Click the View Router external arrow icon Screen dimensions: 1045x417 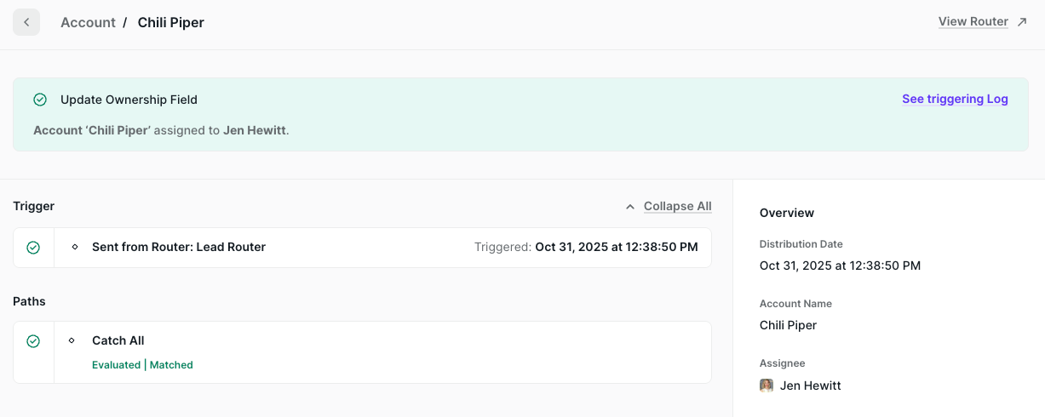pos(1022,22)
